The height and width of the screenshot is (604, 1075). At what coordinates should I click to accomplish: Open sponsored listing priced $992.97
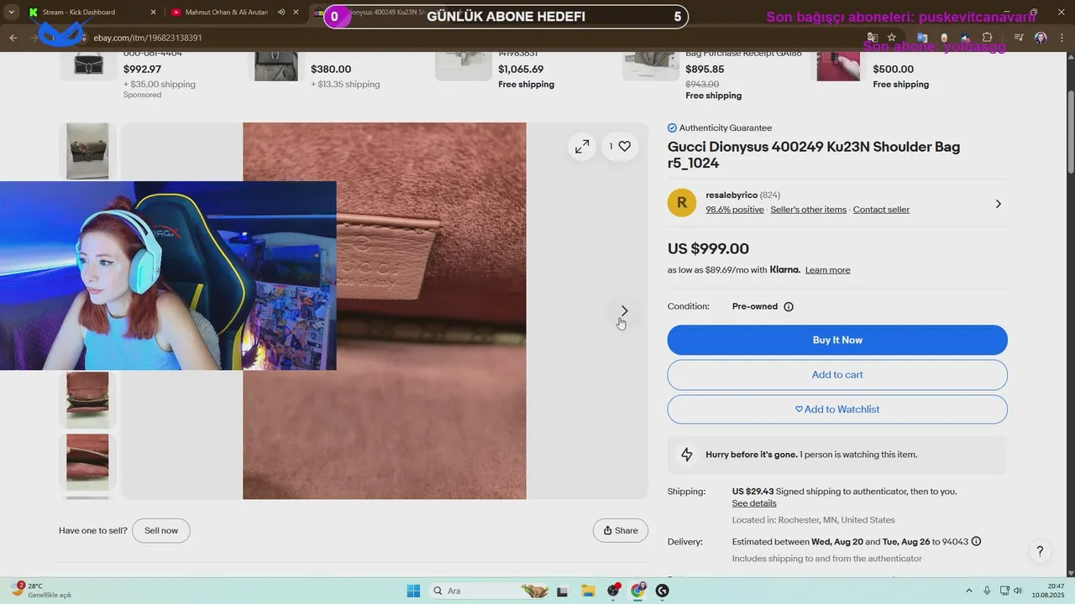tap(142, 70)
